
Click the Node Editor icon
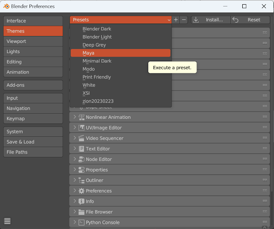(81, 159)
